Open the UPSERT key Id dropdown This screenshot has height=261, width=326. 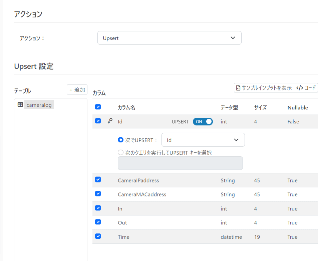203,140
